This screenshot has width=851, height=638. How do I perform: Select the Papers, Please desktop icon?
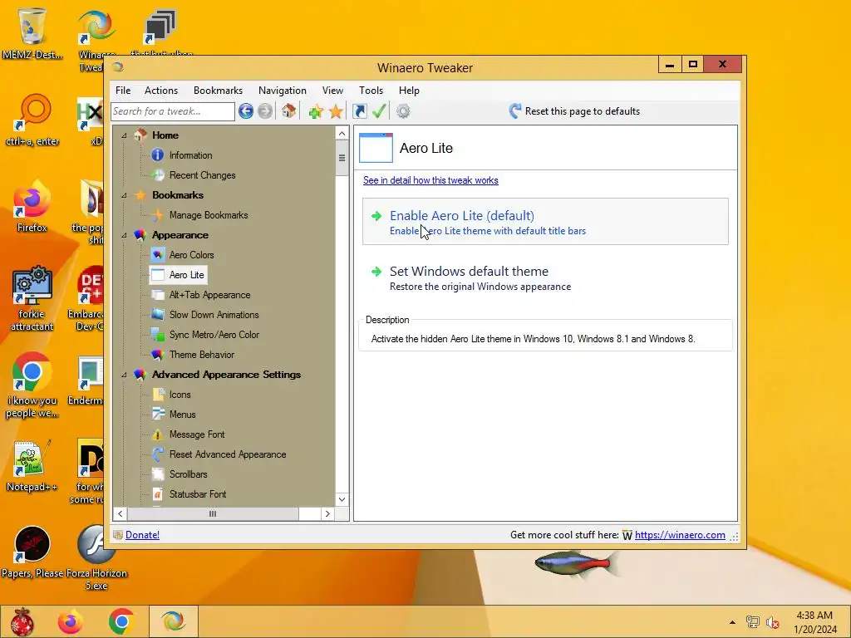pyautogui.click(x=32, y=552)
